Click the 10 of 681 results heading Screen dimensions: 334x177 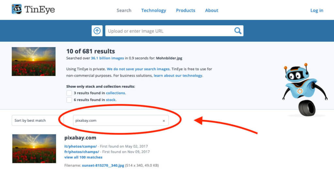click(91, 51)
